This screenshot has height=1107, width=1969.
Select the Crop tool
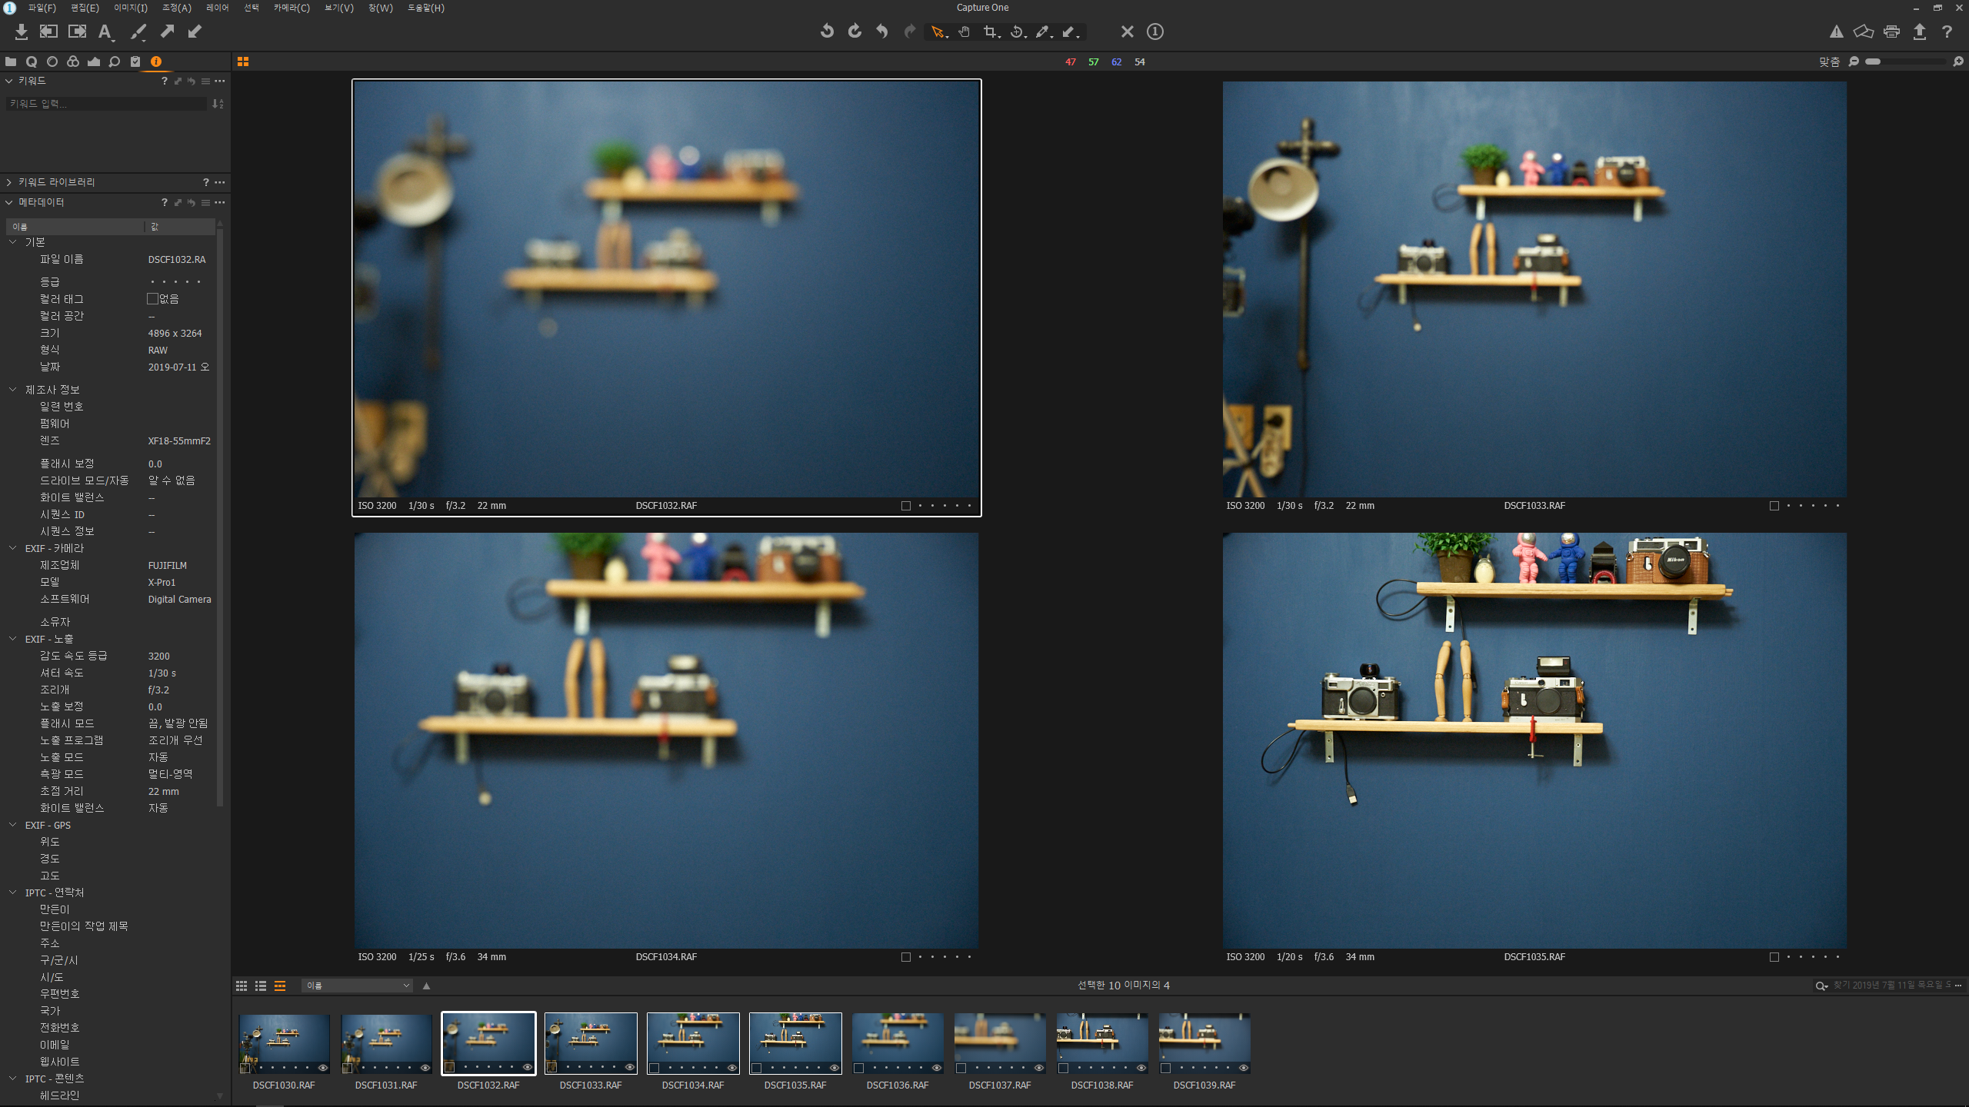pyautogui.click(x=991, y=32)
